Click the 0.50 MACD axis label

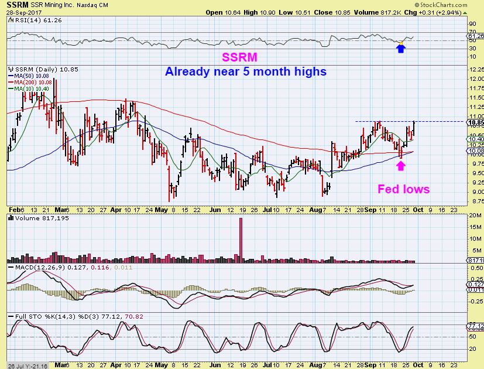tap(476, 268)
